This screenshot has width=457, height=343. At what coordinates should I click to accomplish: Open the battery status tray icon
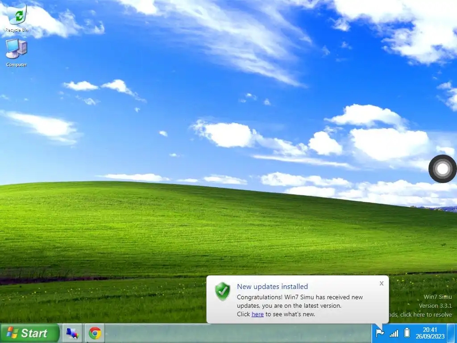click(x=407, y=333)
